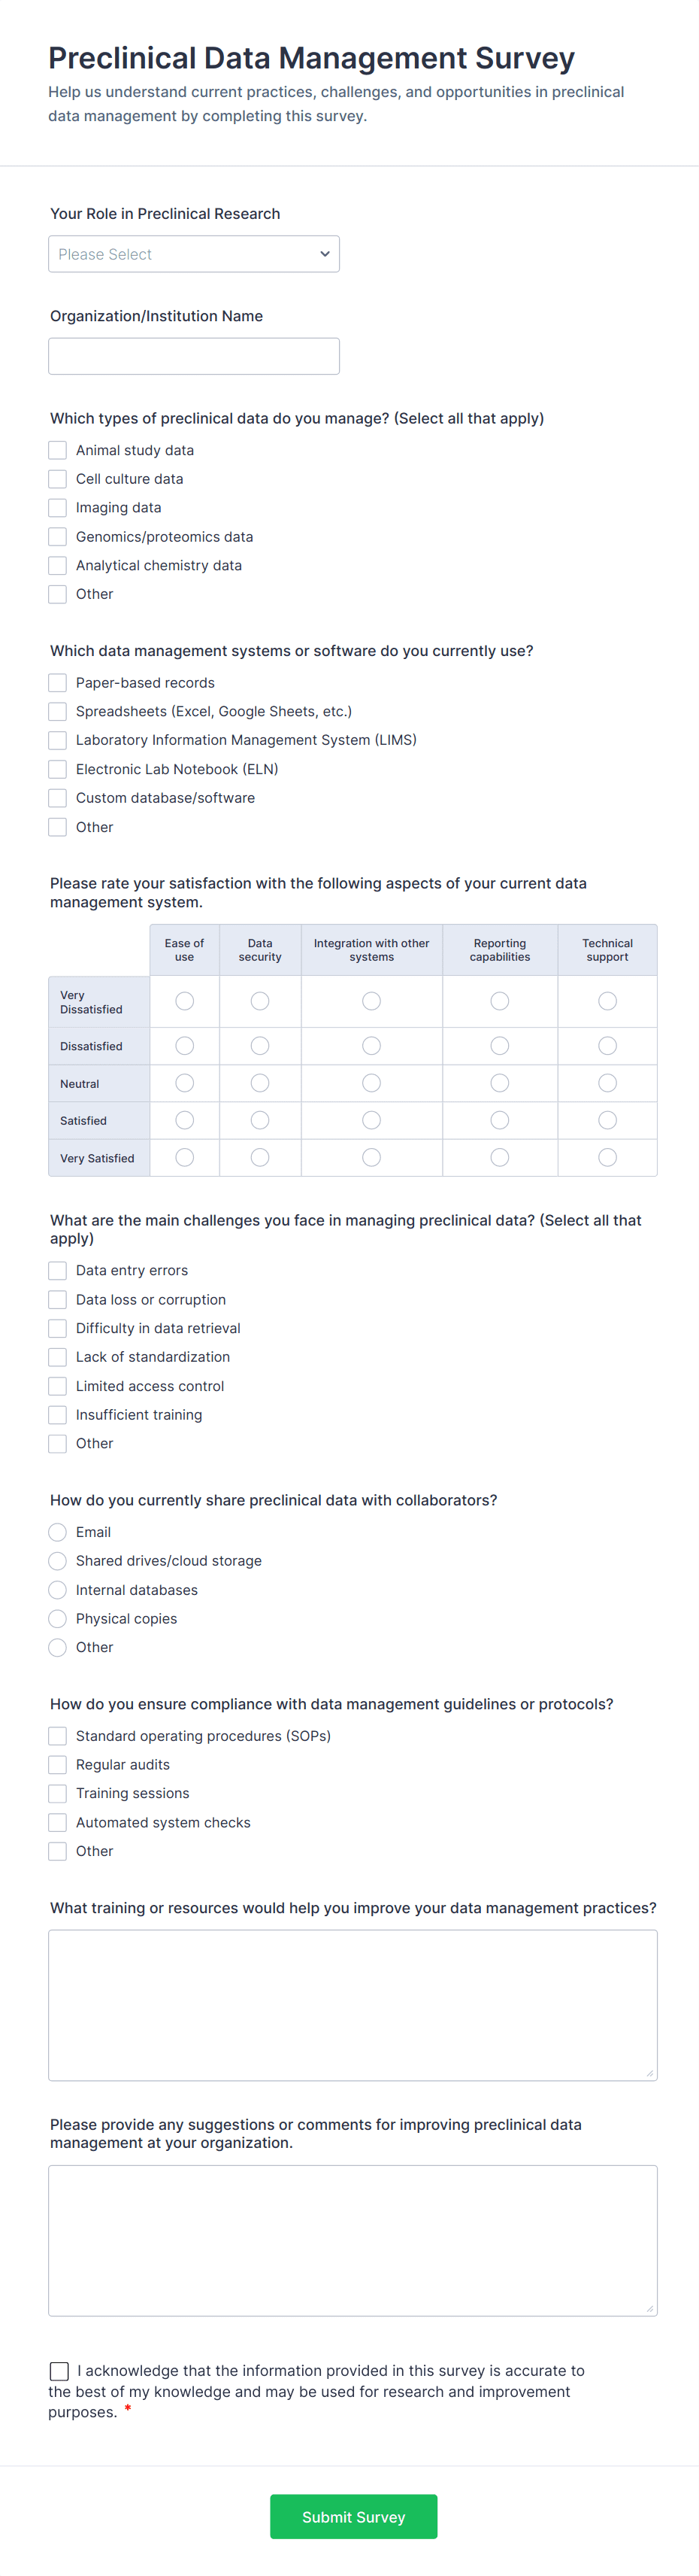Image resolution: width=699 pixels, height=2576 pixels.
Task: Open the Your Role in Preclinical Research dropdown
Action: [194, 253]
